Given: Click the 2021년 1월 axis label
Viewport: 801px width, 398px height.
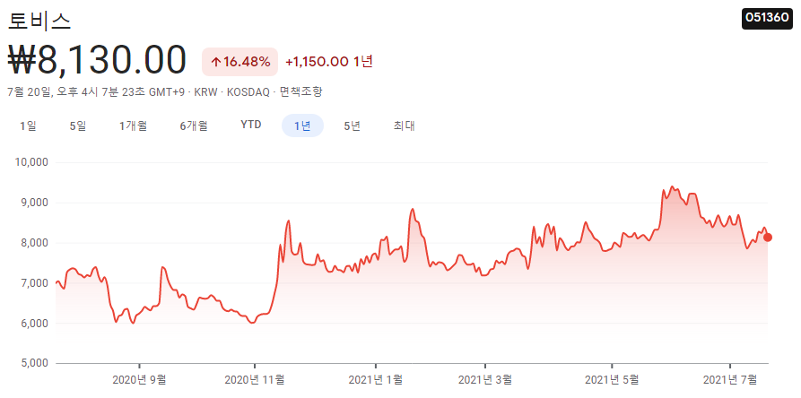Looking at the screenshot, I should tap(376, 380).
